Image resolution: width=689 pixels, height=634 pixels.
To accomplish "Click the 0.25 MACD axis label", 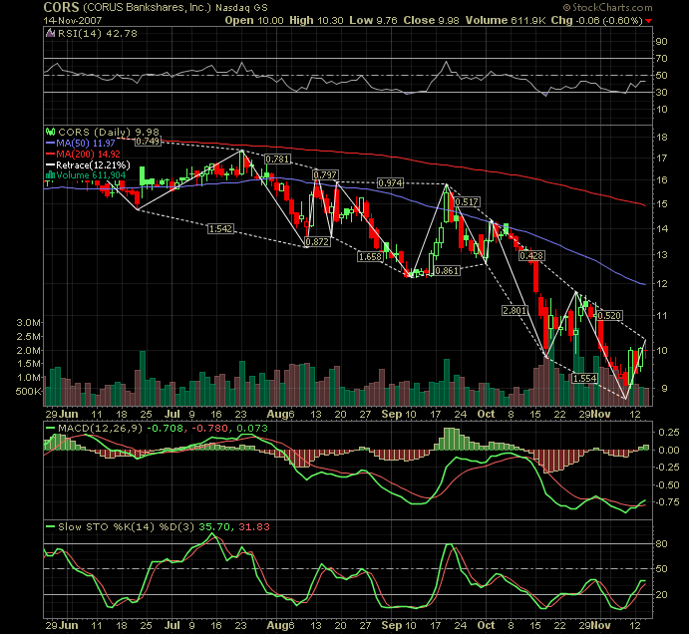I will click(x=669, y=433).
